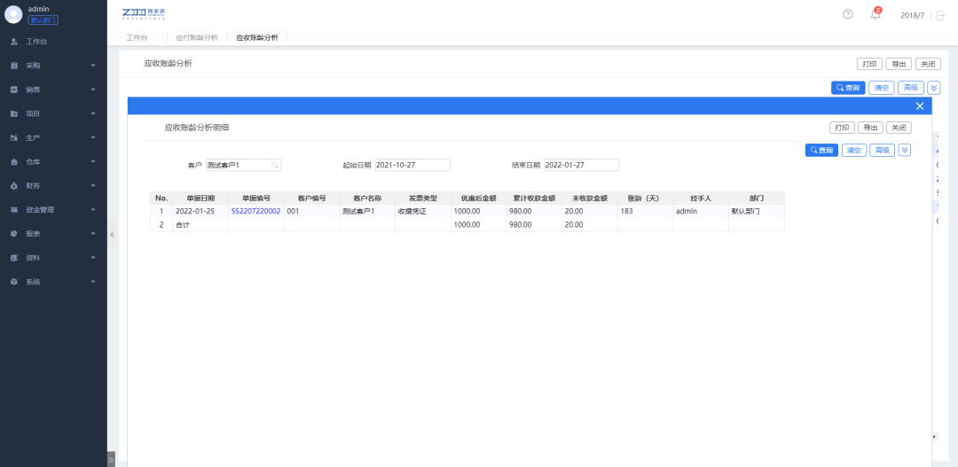
Task: Switch to the 应付账龄分析 tab
Action: pyautogui.click(x=196, y=38)
